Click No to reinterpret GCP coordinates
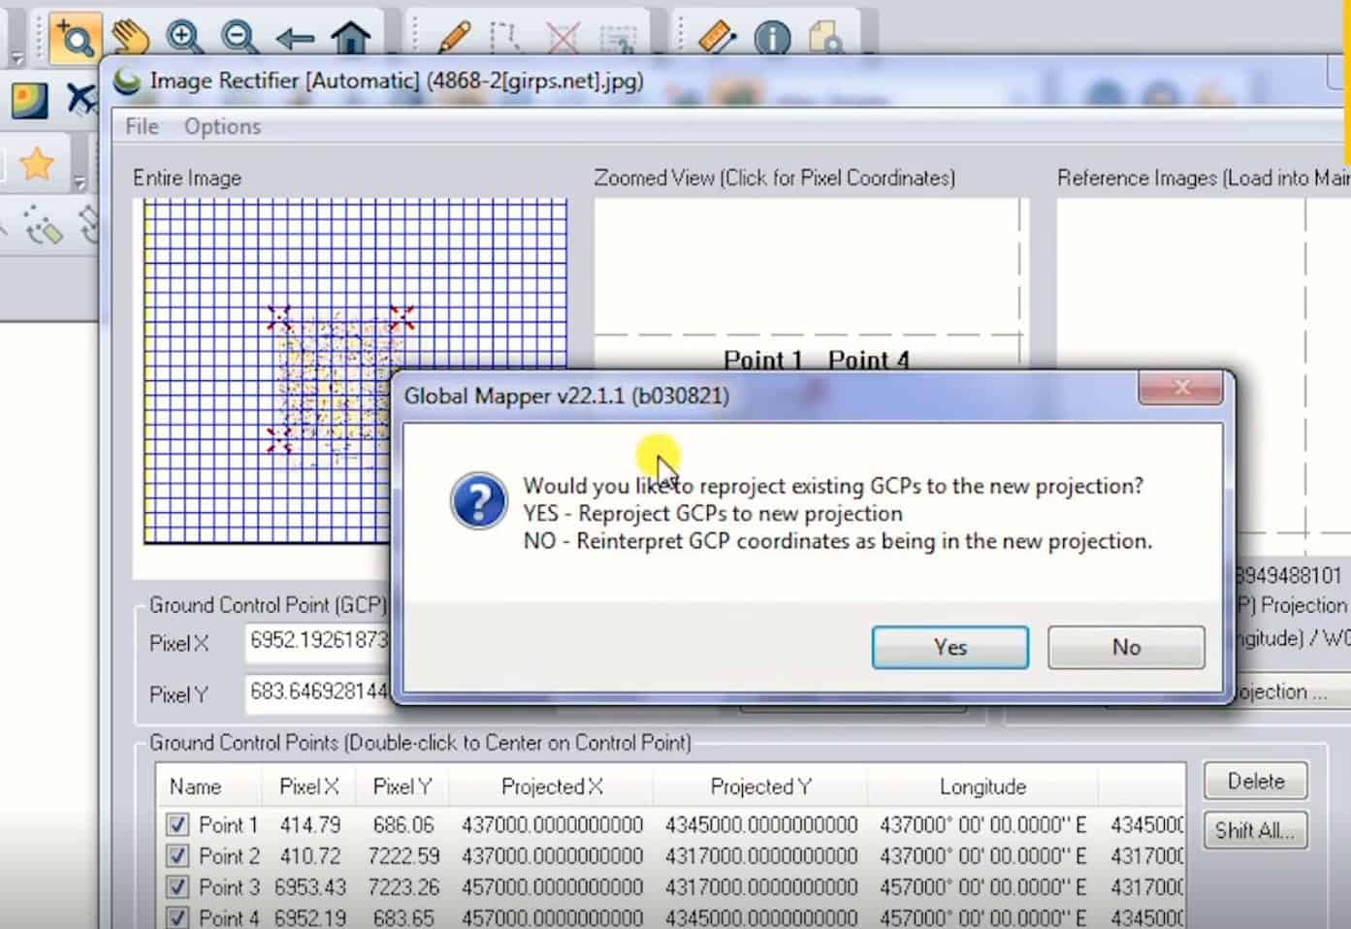Viewport: 1351px width, 929px height. [x=1126, y=647]
